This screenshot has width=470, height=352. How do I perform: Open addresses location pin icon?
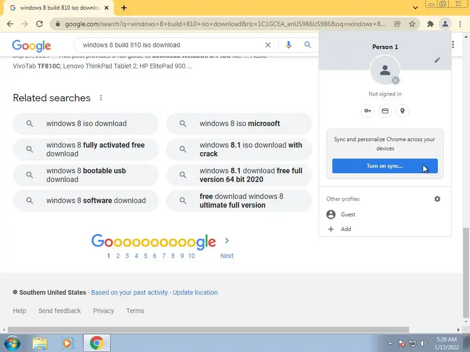tap(402, 111)
